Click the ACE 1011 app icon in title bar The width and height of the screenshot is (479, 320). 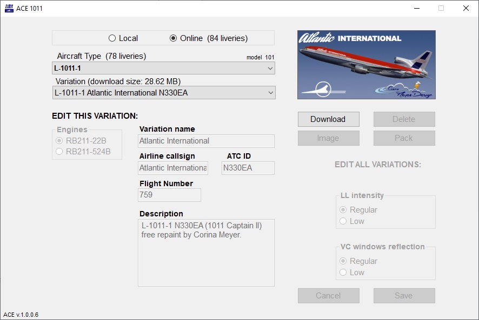[x=9, y=8]
